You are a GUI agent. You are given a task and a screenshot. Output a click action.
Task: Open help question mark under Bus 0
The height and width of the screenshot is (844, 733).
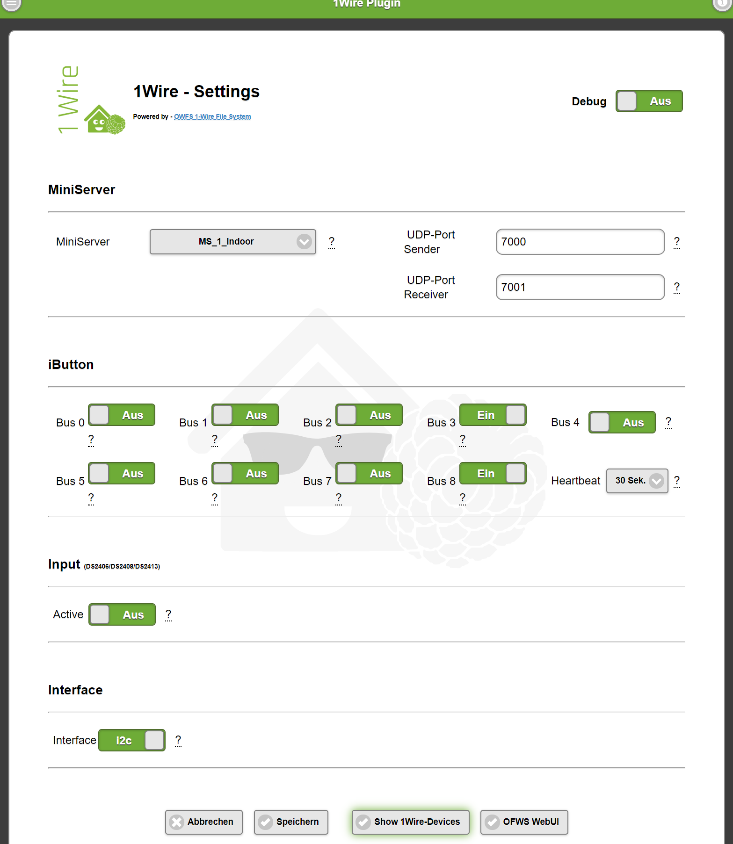pyautogui.click(x=91, y=440)
